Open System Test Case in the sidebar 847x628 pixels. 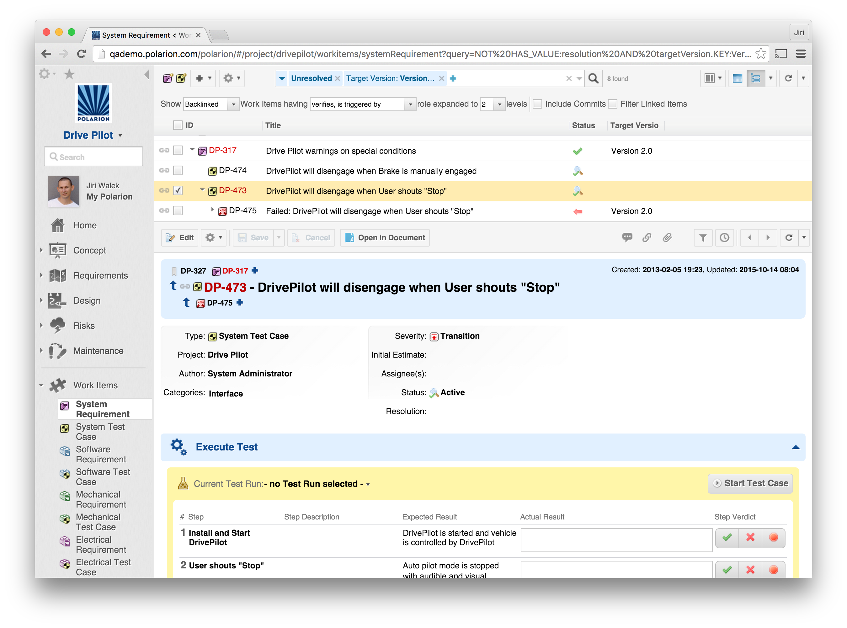100,432
